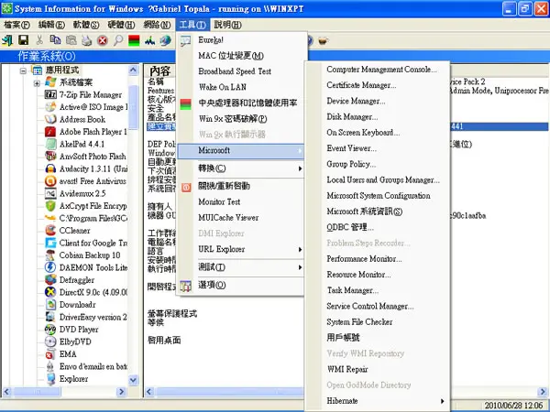The height and width of the screenshot is (412, 550).
Task: Open the URL Explorer submenu
Action: (x=240, y=249)
